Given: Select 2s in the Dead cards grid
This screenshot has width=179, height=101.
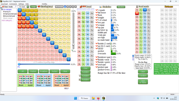Looking at the screenshot, I should click(149, 52).
